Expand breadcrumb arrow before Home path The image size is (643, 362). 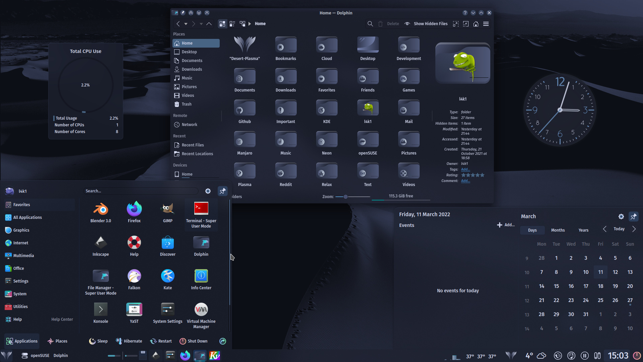click(x=250, y=24)
